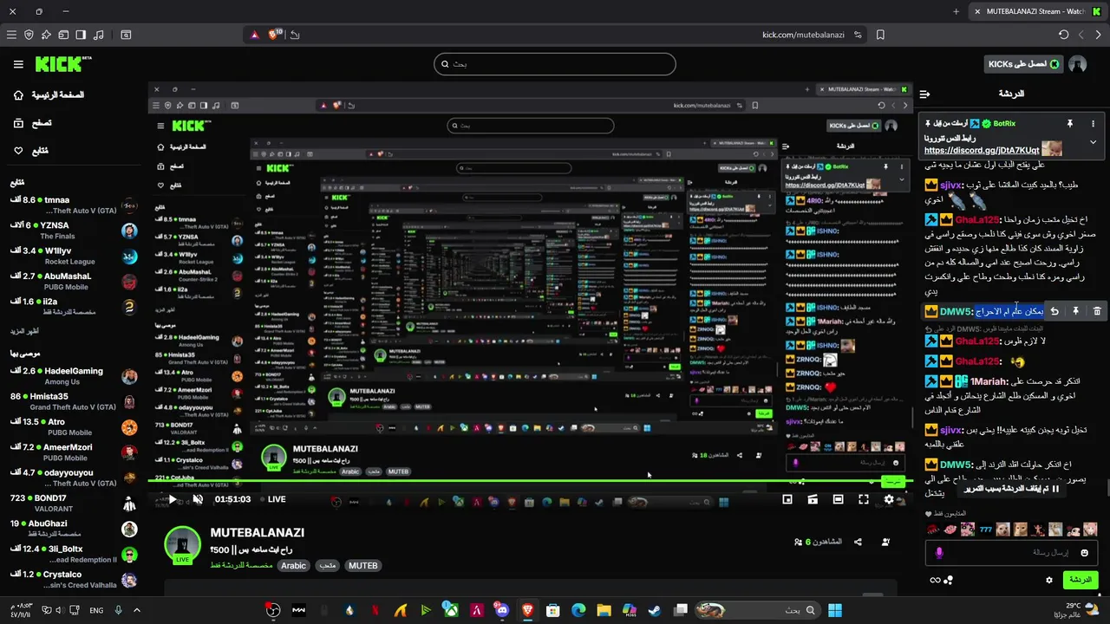Toggle browser sidebar panel
1110x624 pixels.
tap(81, 35)
